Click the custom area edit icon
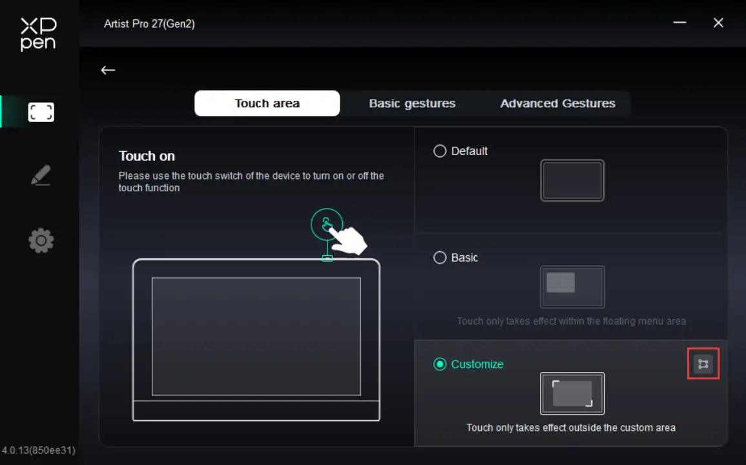This screenshot has height=465, width=746. [x=703, y=364]
